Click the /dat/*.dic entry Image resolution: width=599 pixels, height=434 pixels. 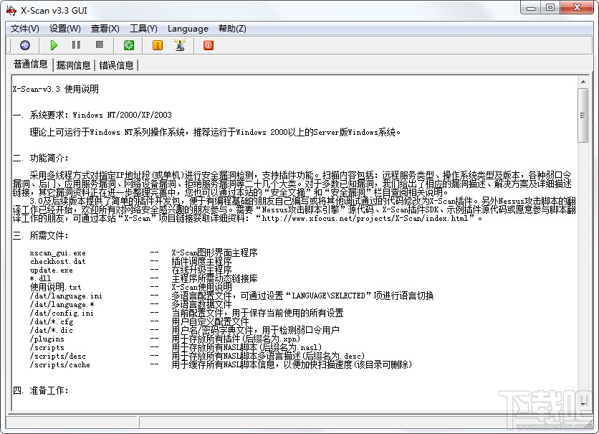click(52, 331)
